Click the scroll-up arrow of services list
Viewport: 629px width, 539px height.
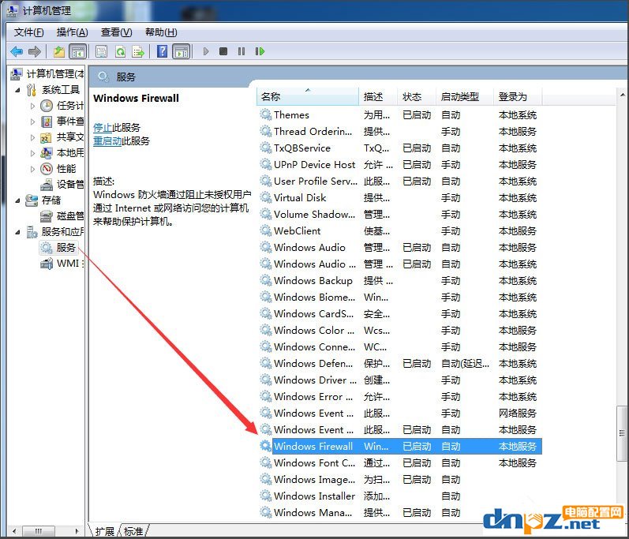[x=622, y=95]
